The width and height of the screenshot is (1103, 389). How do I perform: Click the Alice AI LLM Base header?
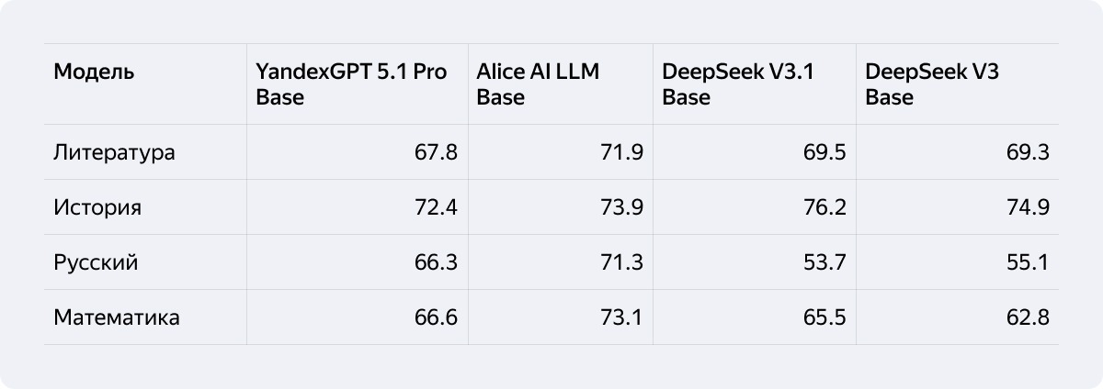[538, 84]
